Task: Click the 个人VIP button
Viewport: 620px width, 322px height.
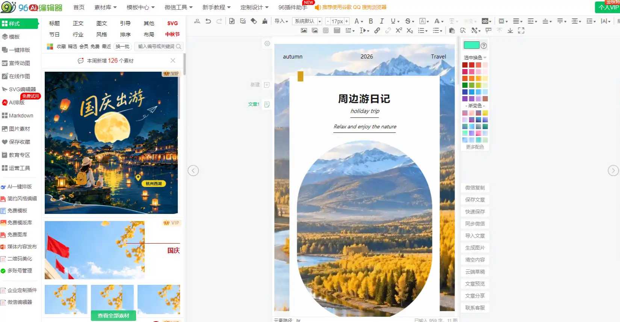Action: (x=608, y=7)
